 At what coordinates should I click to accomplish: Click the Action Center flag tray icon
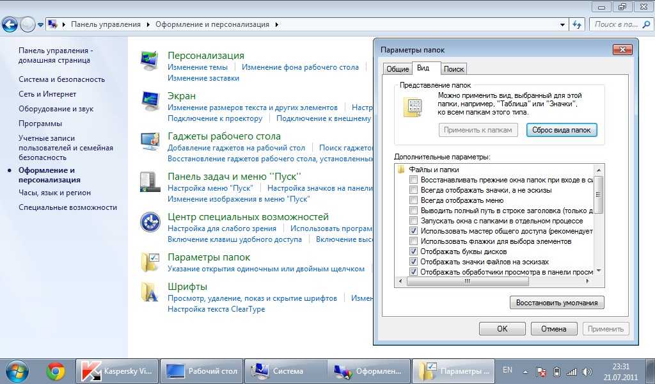click(541, 371)
